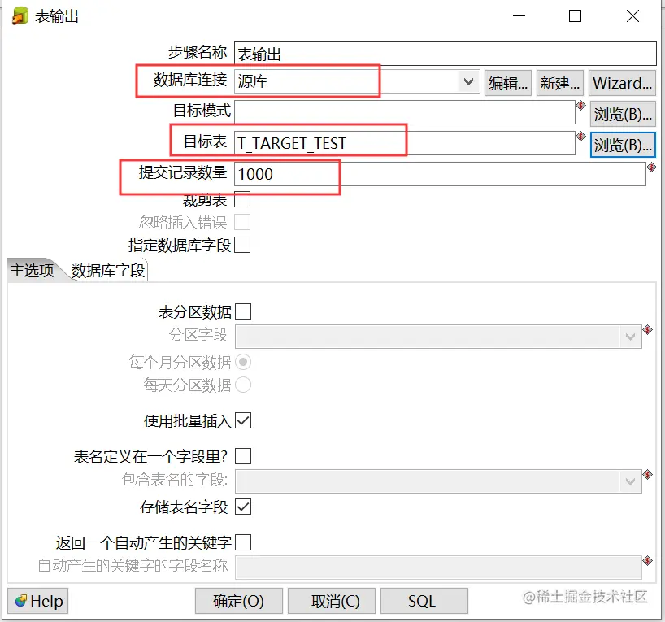Click variable icon beside 自动产生的关键字的字段名称 field
Image resolution: width=665 pixels, height=622 pixels.
(647, 560)
